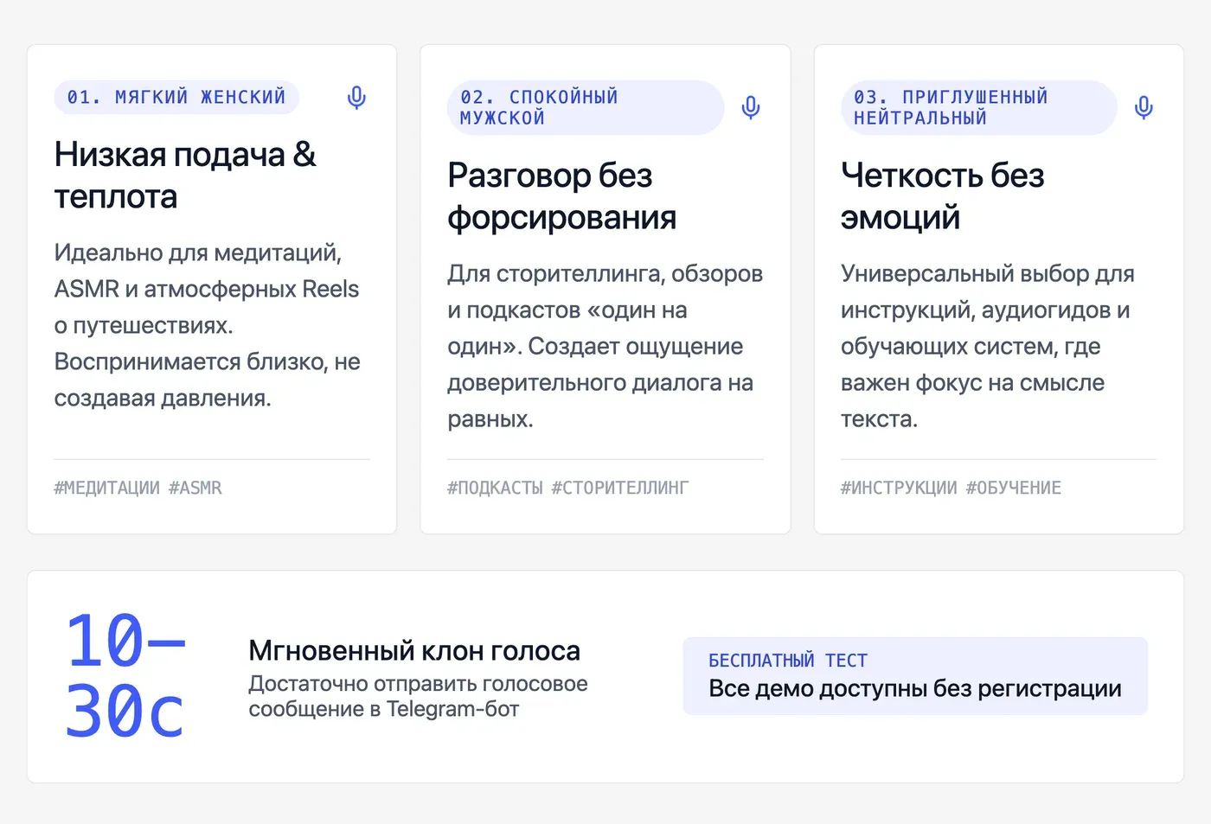This screenshot has width=1211, height=824.
Task: Click the microphone icon on the Приглушенный нейтральный card
Action: [1144, 107]
